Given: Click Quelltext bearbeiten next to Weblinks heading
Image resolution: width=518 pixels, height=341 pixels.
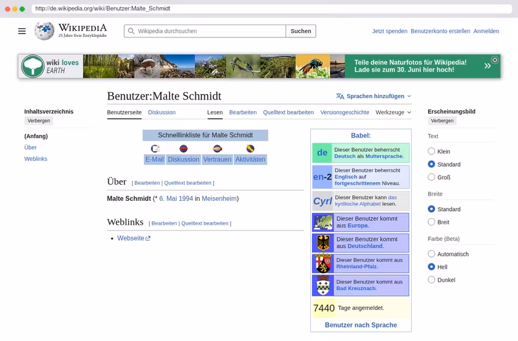Looking at the screenshot, I should coord(205,223).
